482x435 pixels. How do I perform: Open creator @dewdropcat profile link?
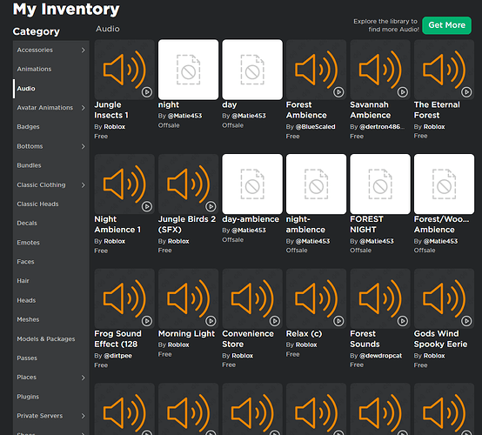[380, 356]
